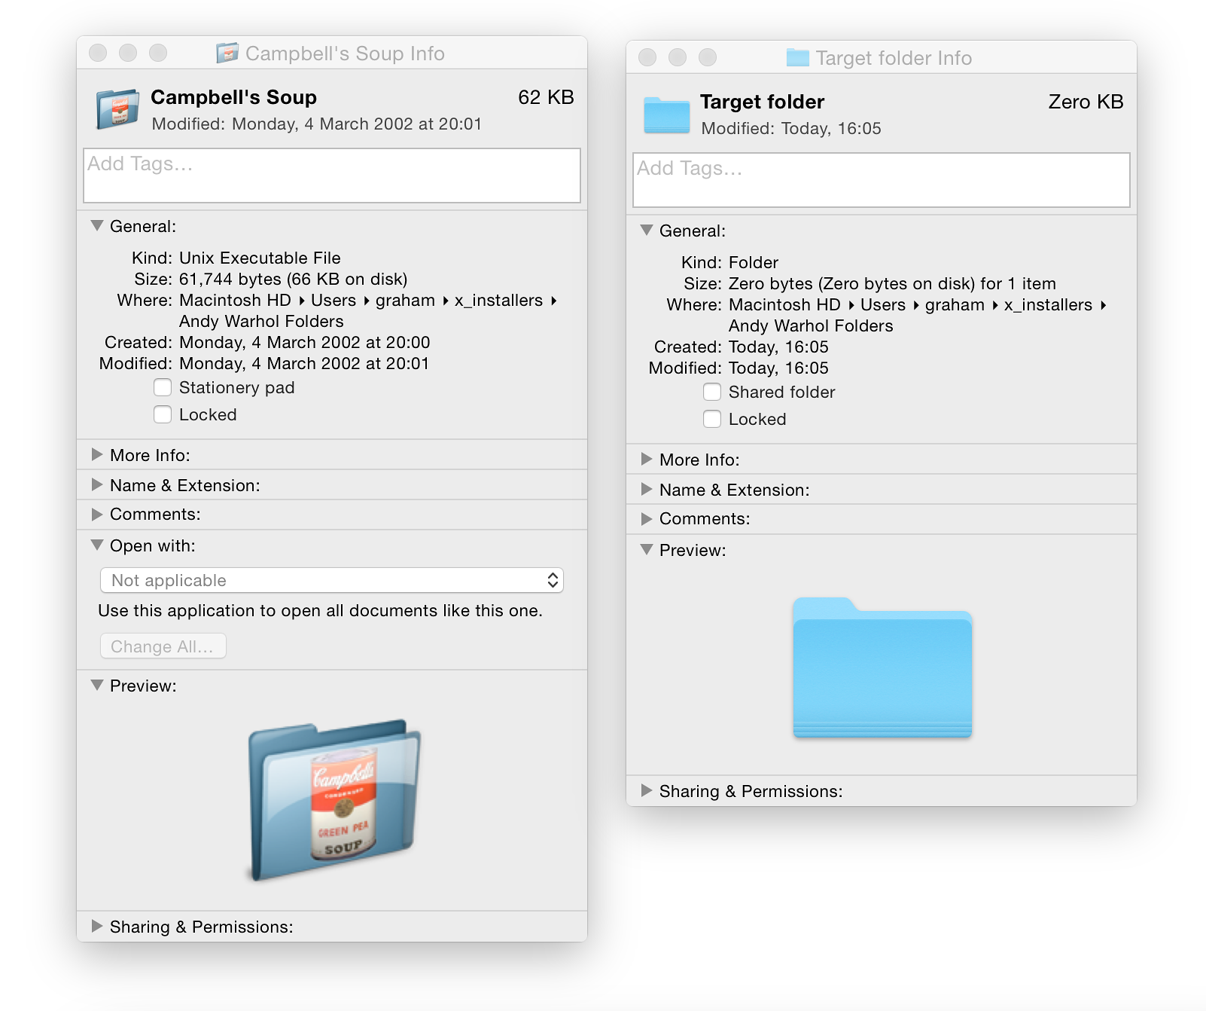Collapse General section in Target folder Info
The height and width of the screenshot is (1011, 1206).
[646, 230]
